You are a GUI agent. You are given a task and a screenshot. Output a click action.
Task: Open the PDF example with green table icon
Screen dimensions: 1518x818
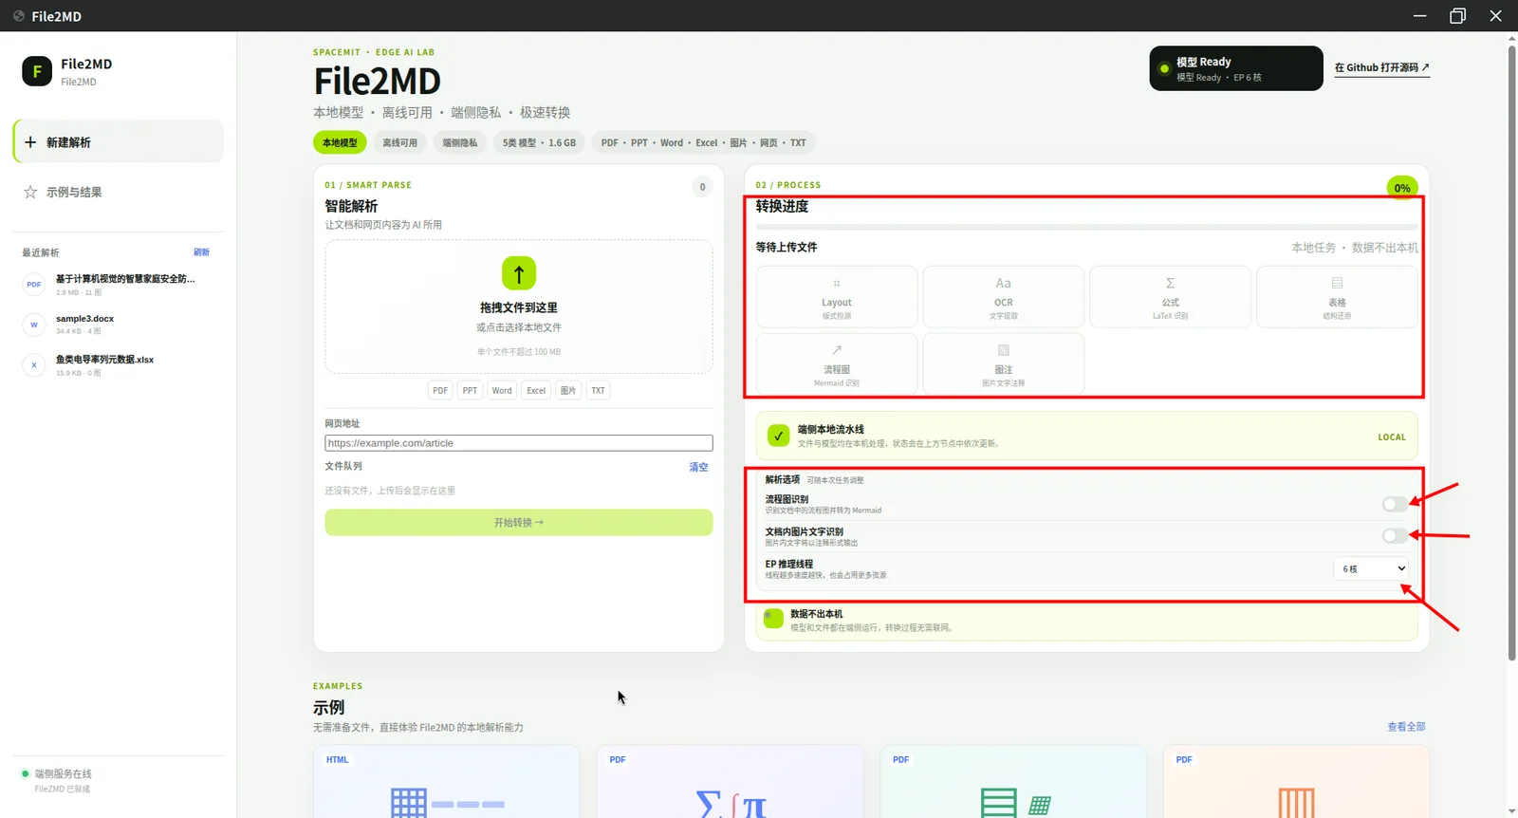(x=1013, y=781)
